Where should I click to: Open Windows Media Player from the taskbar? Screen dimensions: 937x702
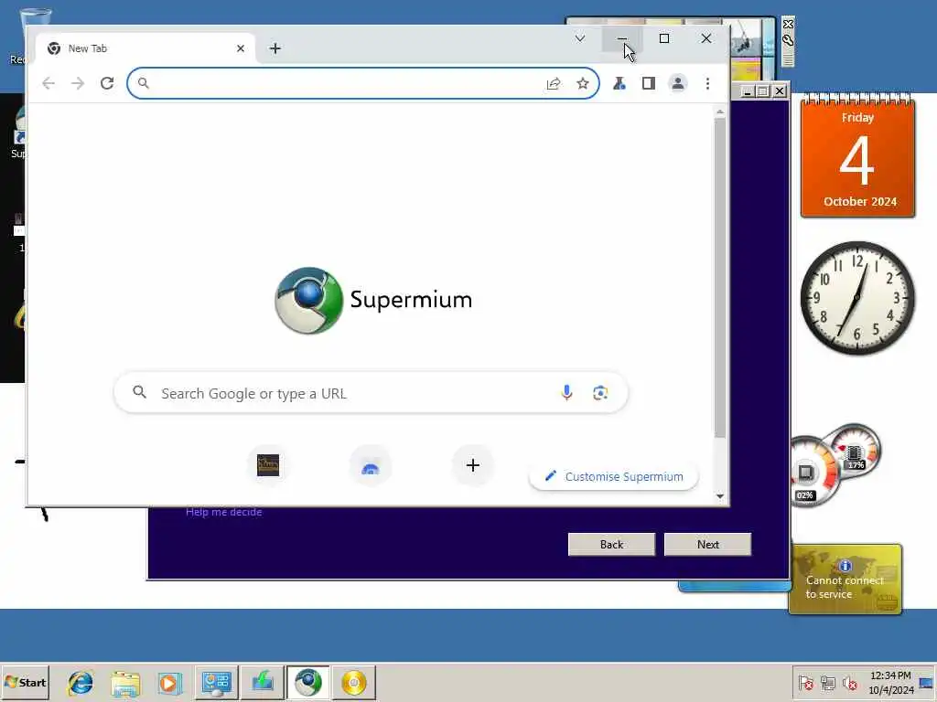[169, 682]
